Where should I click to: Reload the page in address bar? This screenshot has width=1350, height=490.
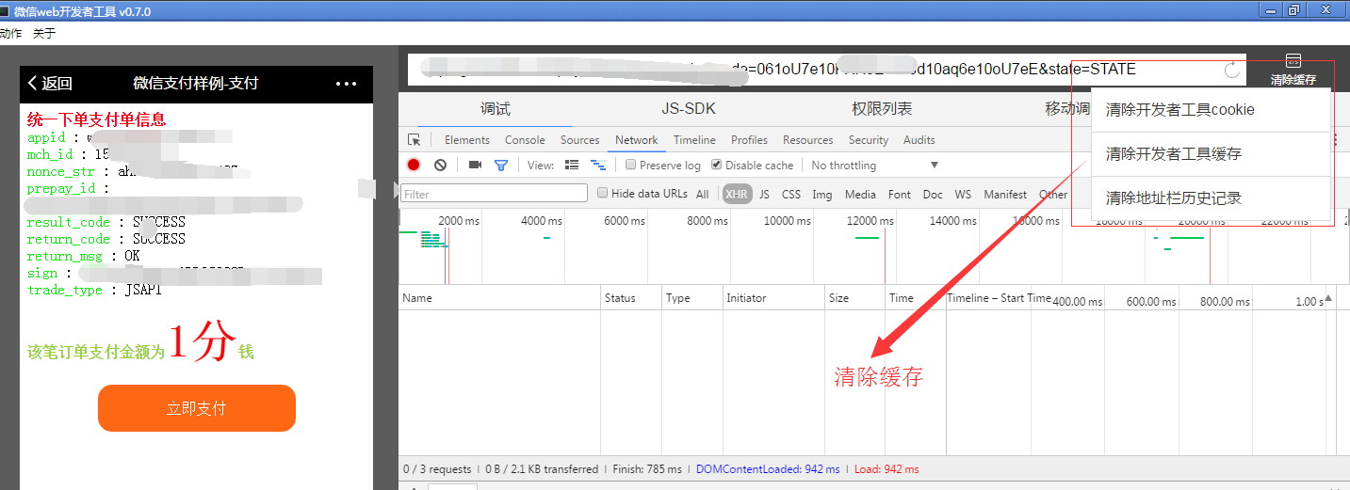coord(1231,70)
